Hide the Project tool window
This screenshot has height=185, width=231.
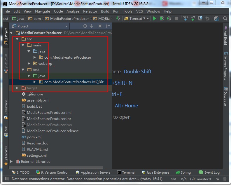pyautogui.click(x=108, y=26)
